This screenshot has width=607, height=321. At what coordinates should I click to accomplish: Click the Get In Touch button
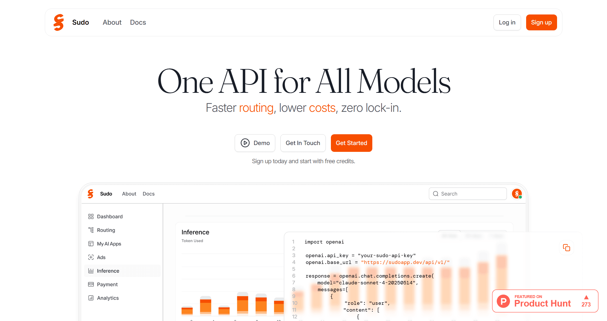click(x=303, y=143)
